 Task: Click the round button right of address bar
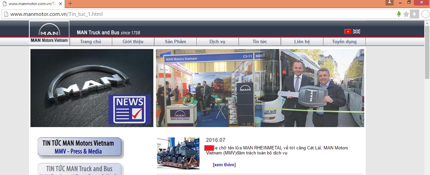tap(425, 14)
